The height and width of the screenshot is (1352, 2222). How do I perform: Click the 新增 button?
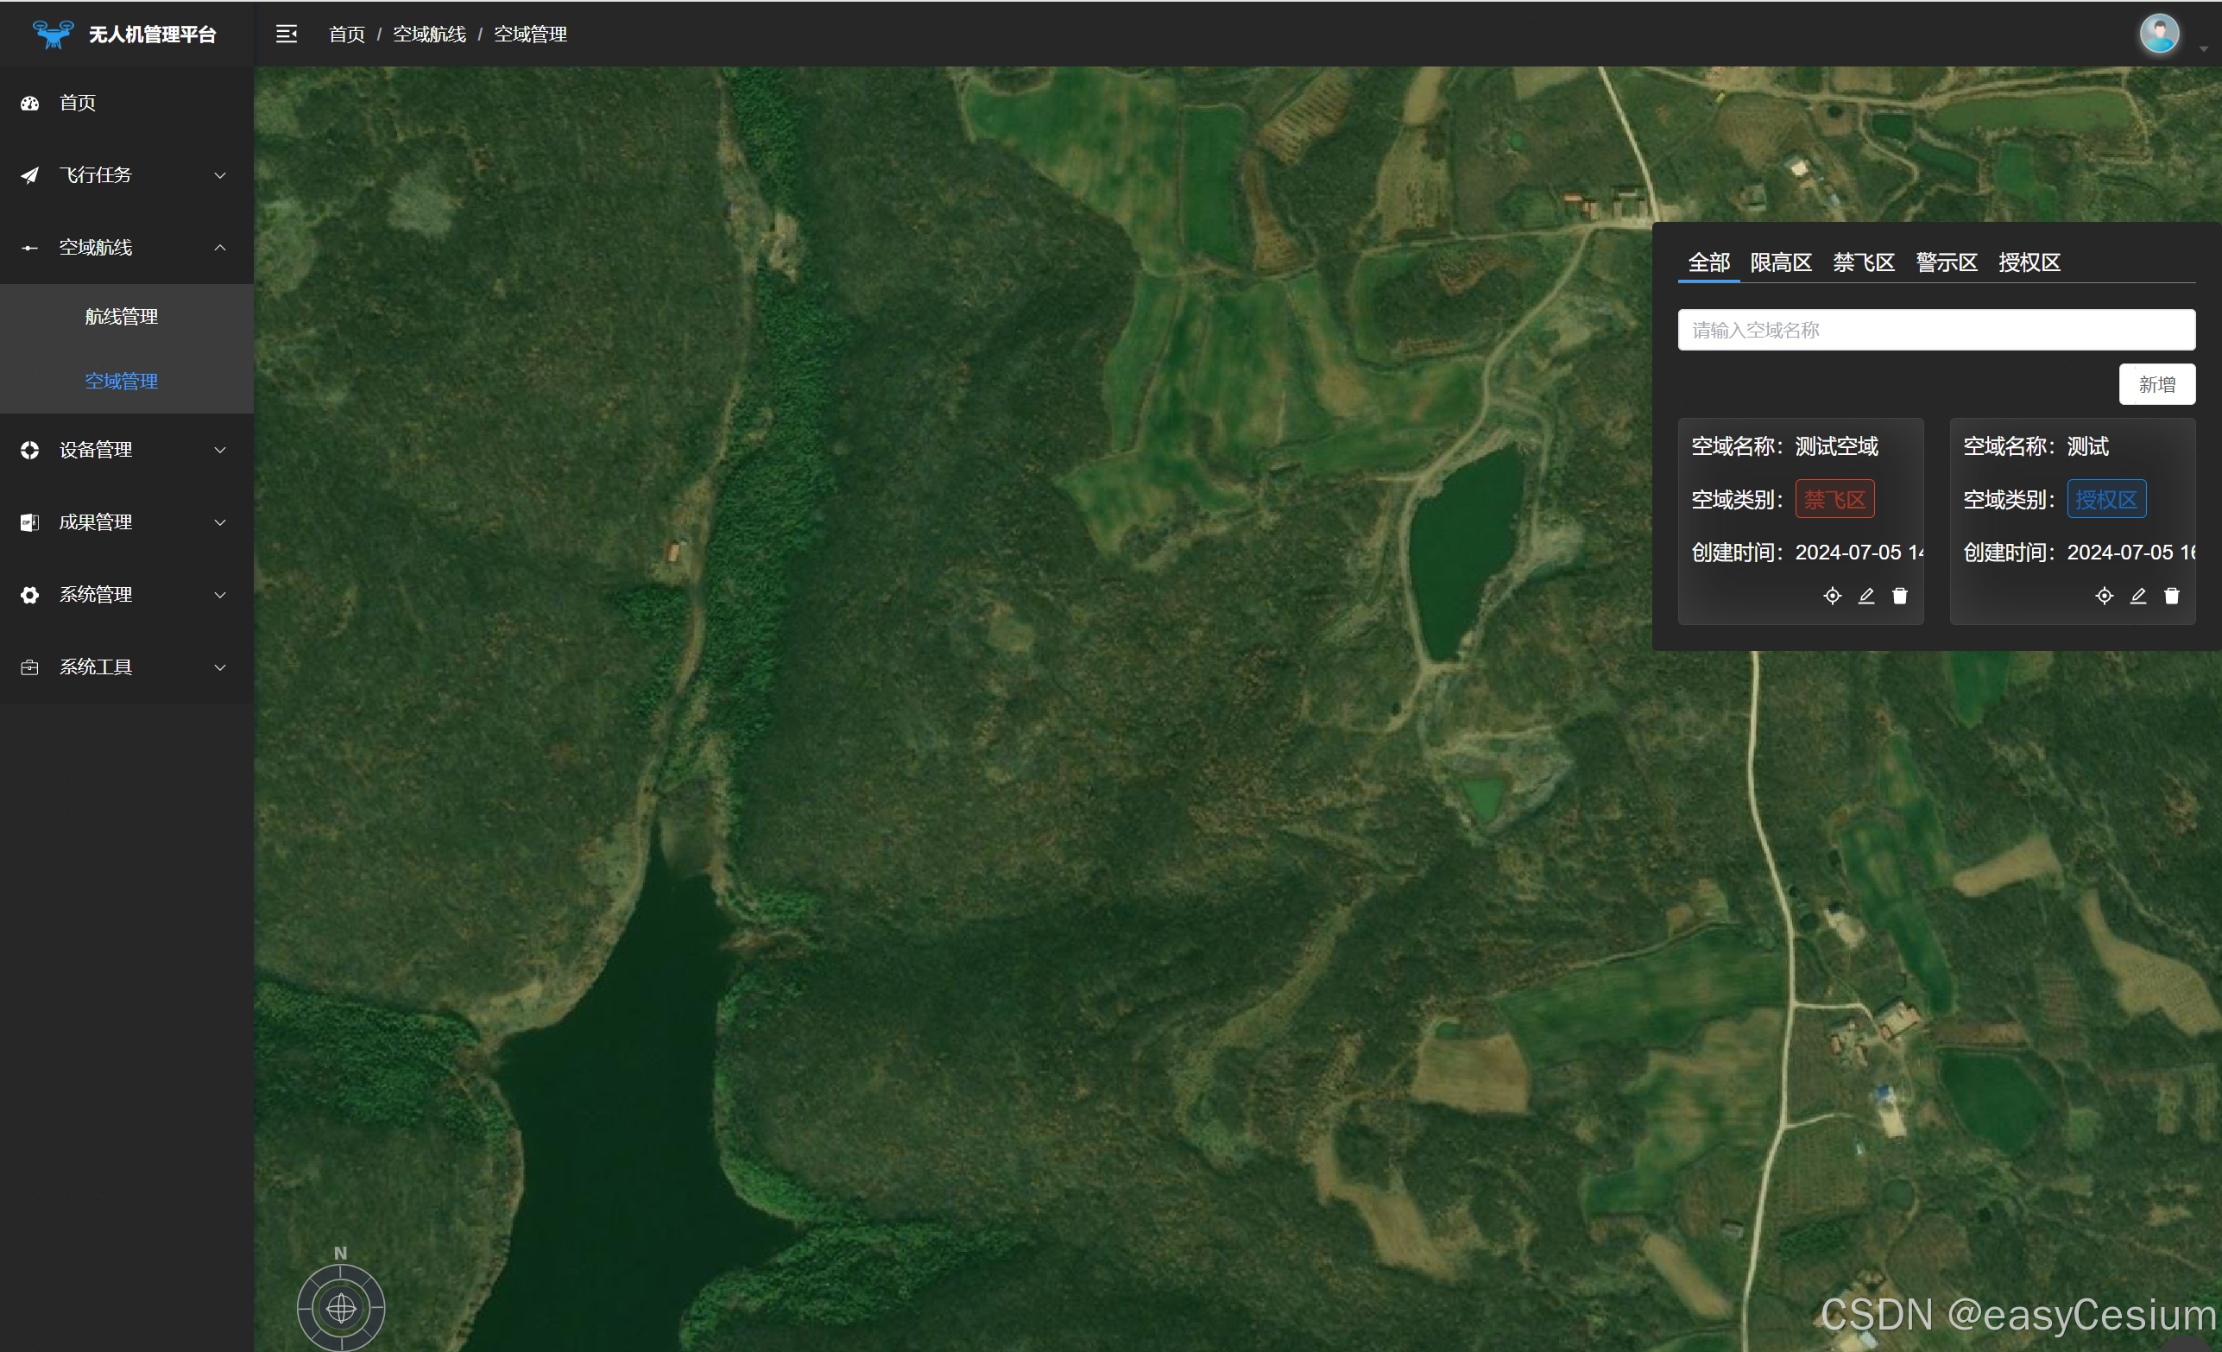(2156, 385)
